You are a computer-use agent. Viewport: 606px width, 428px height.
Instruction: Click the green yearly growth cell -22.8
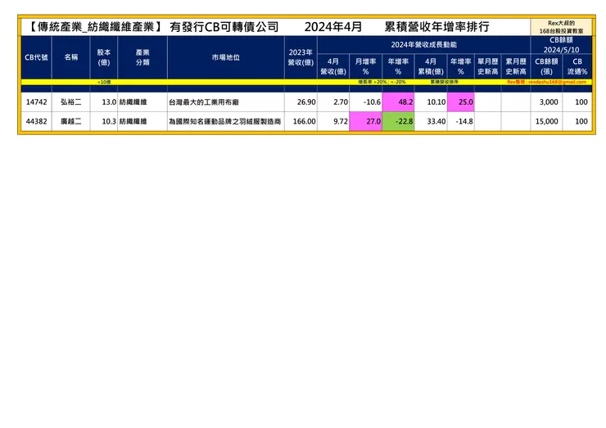tap(398, 121)
